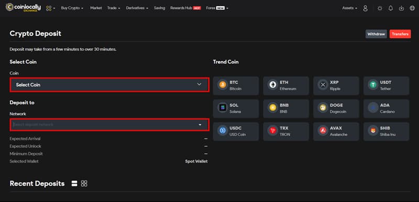Open the deposit Network dropdown
Viewport: 419px width, 202px height.
point(109,125)
